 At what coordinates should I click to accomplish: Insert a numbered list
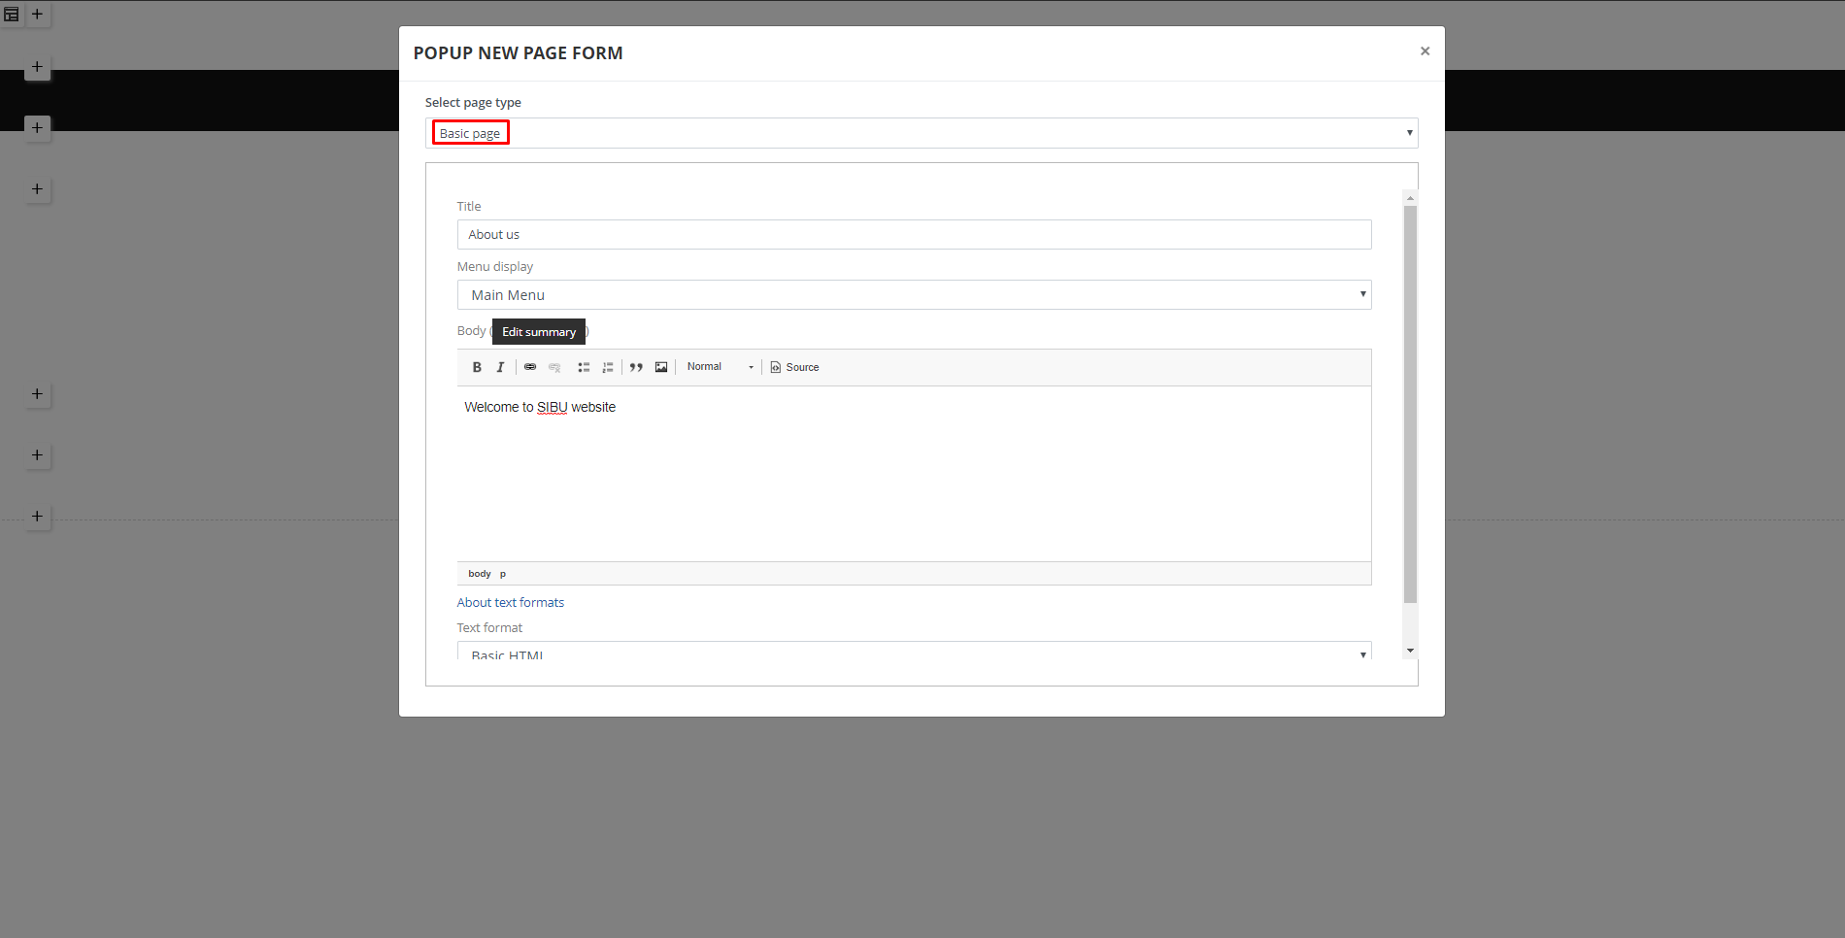[x=608, y=367]
